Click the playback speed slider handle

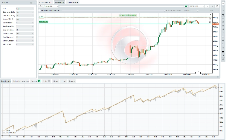click(x=198, y=11)
